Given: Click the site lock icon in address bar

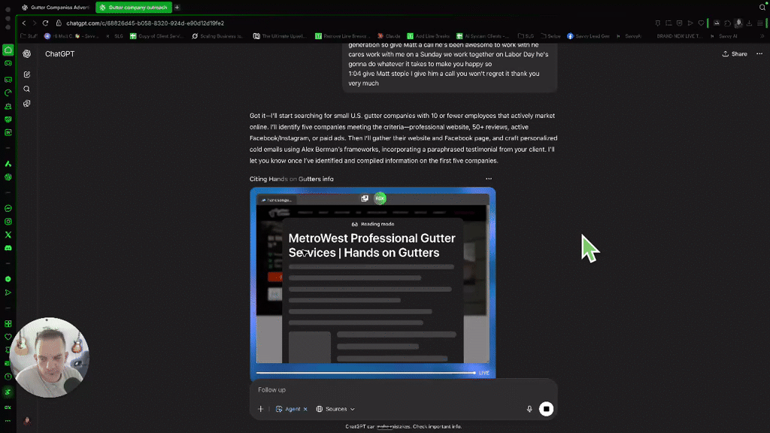Looking at the screenshot, I should pos(59,23).
